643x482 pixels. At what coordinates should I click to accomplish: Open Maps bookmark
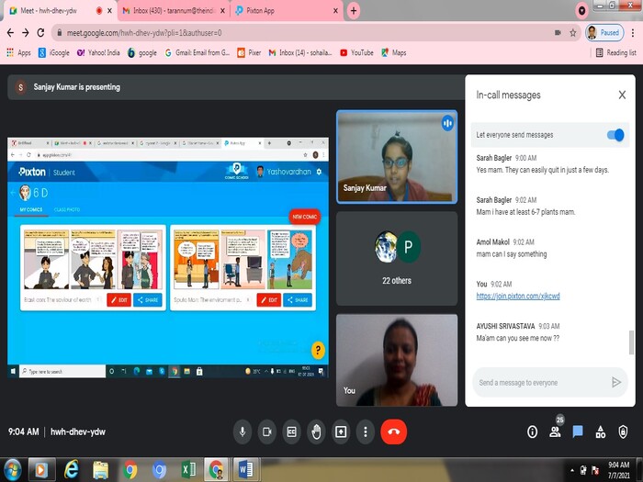pyautogui.click(x=394, y=52)
